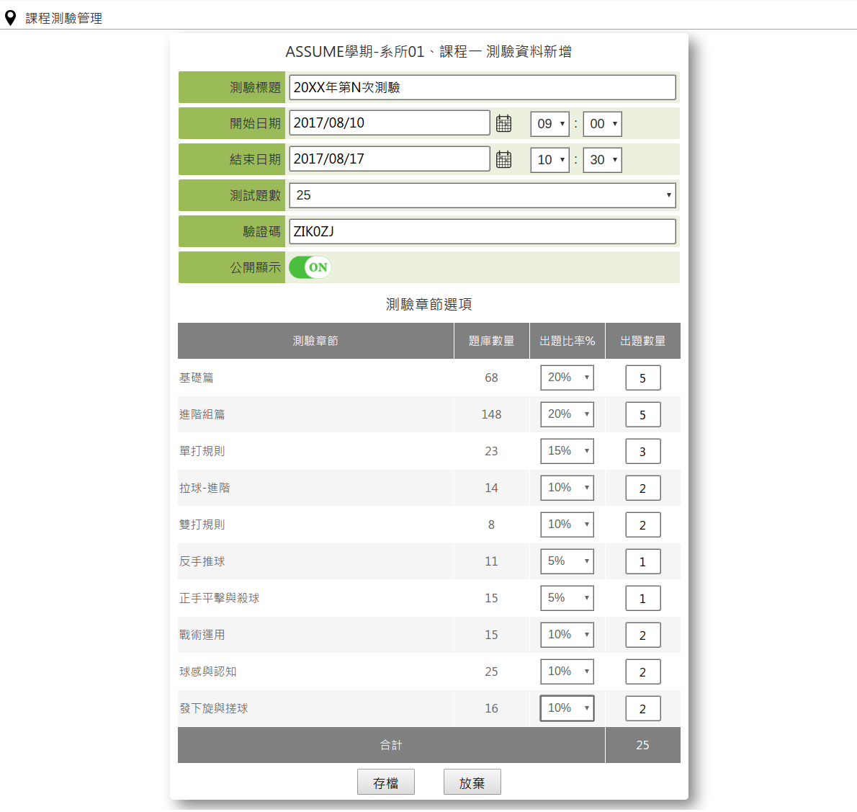Click the 發下旋與搓球 chapter name

click(x=214, y=708)
